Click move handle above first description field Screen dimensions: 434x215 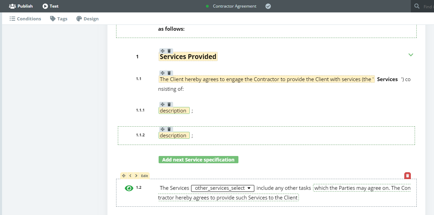click(x=162, y=105)
